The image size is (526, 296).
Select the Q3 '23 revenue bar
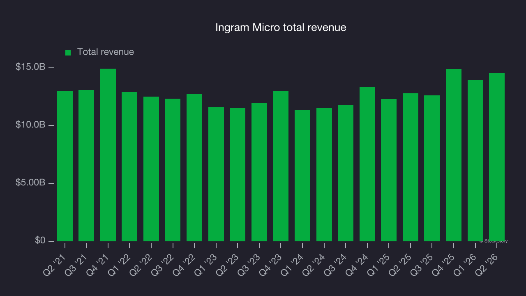[259, 172]
